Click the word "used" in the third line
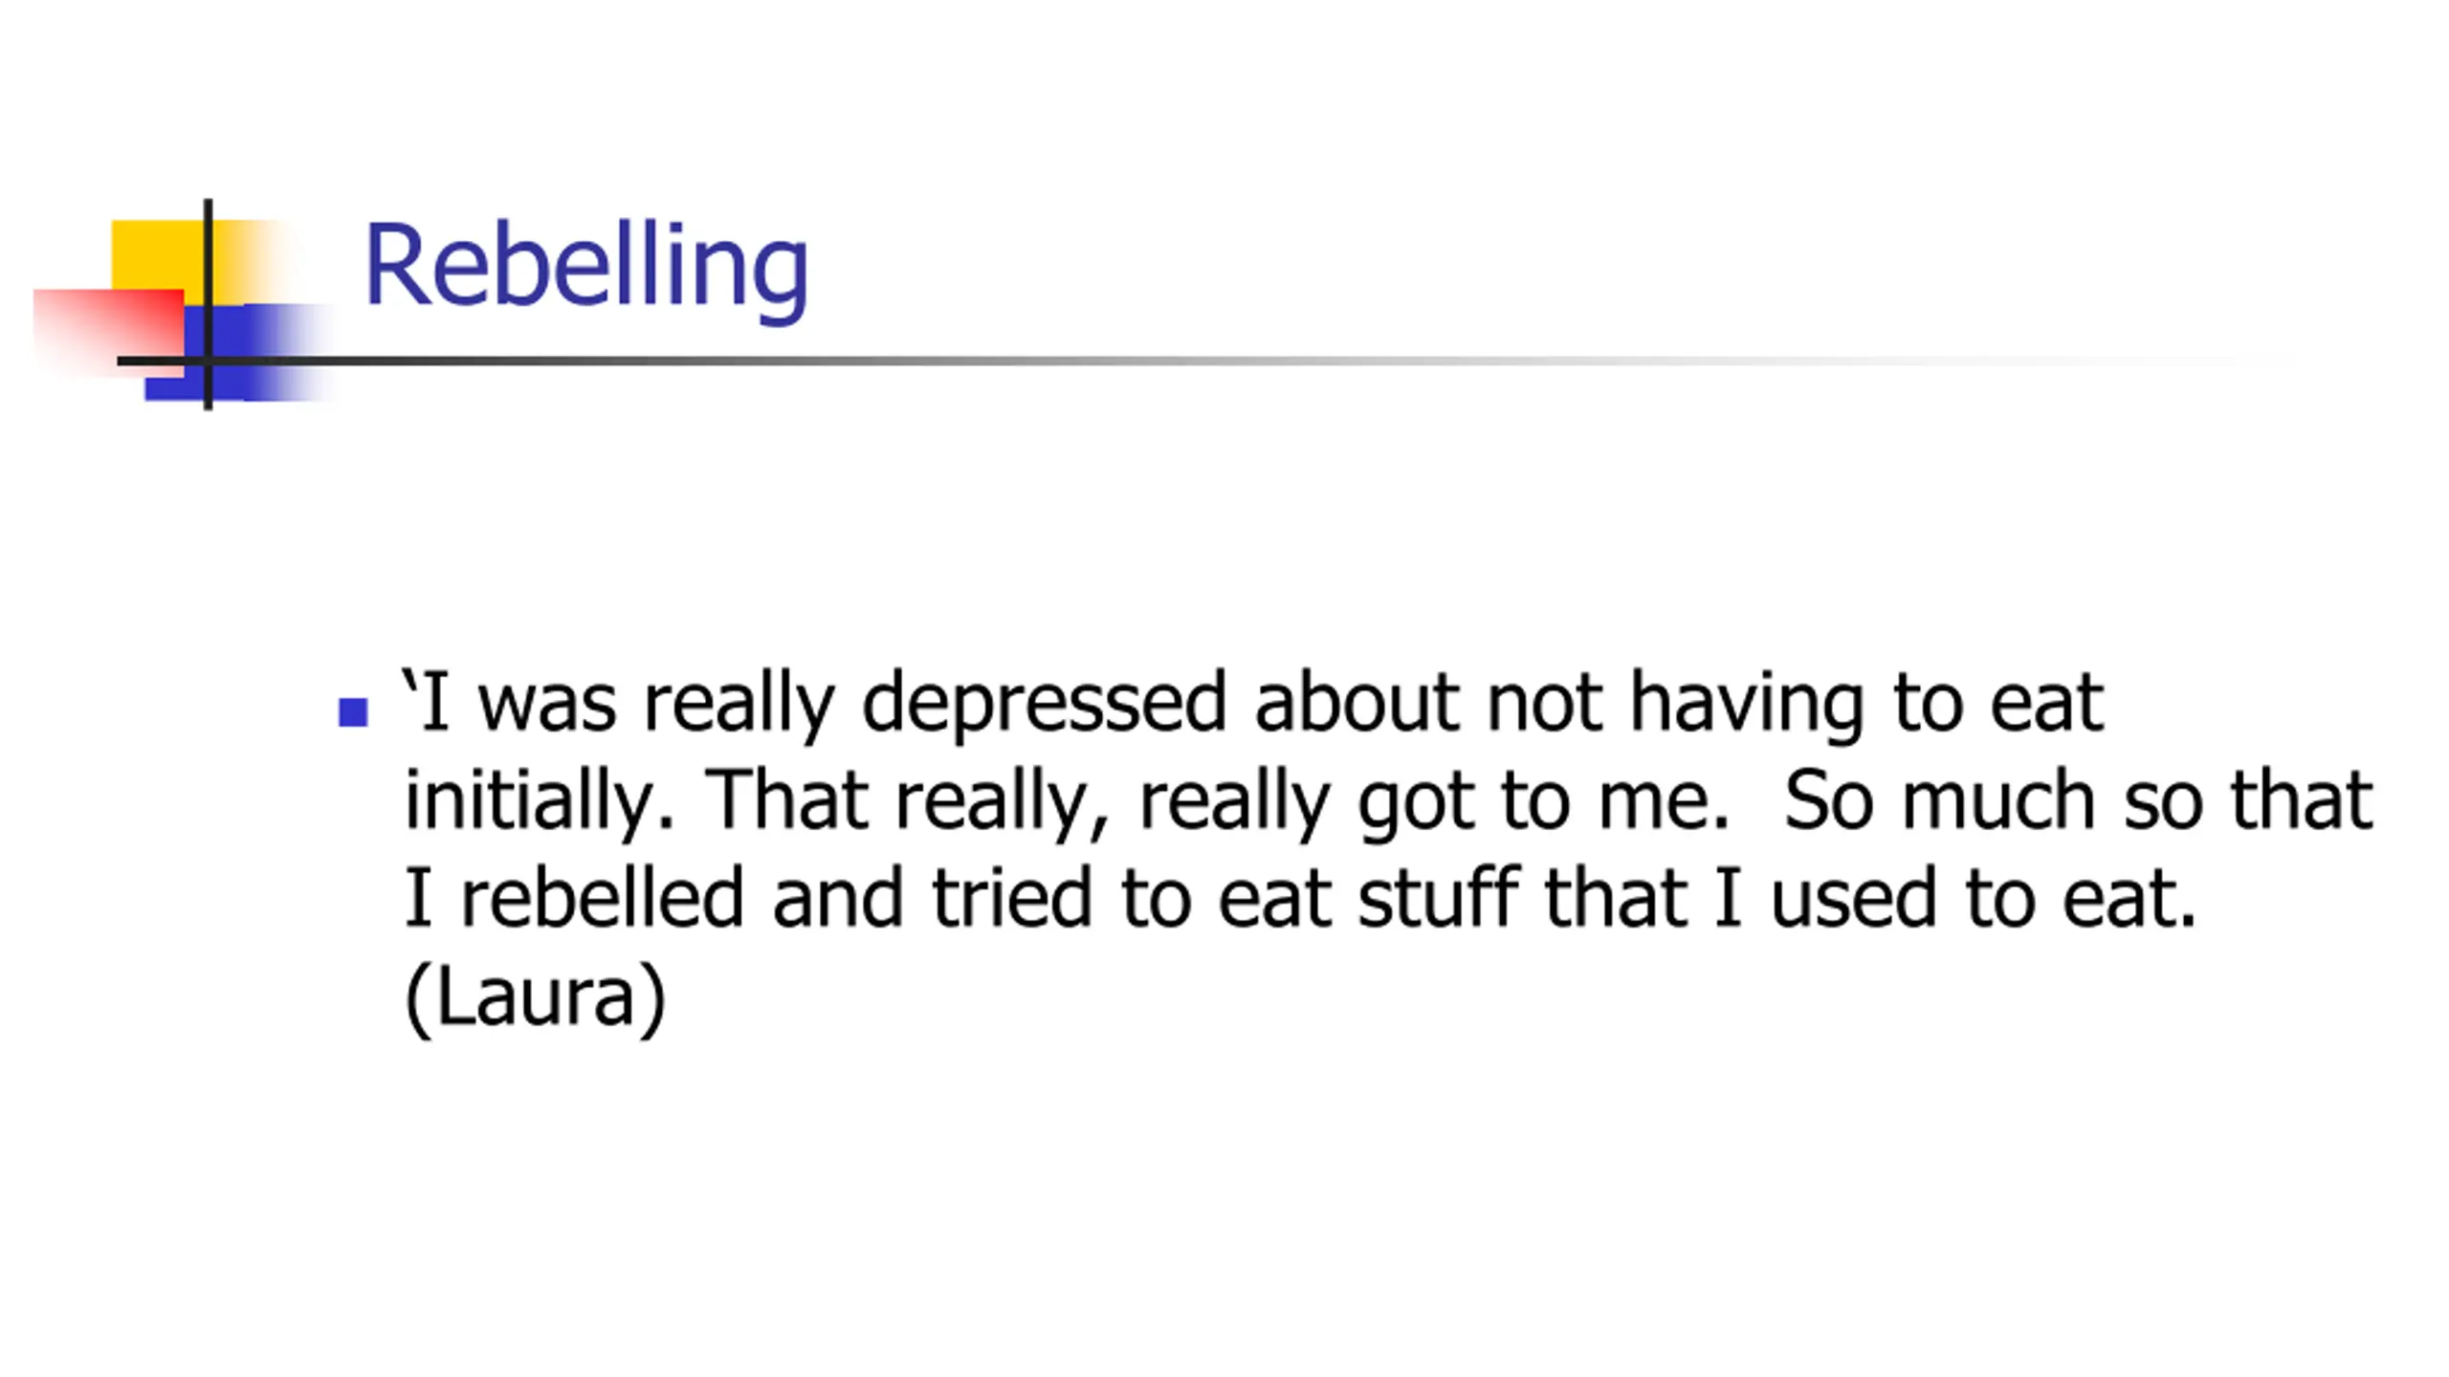 point(1854,899)
